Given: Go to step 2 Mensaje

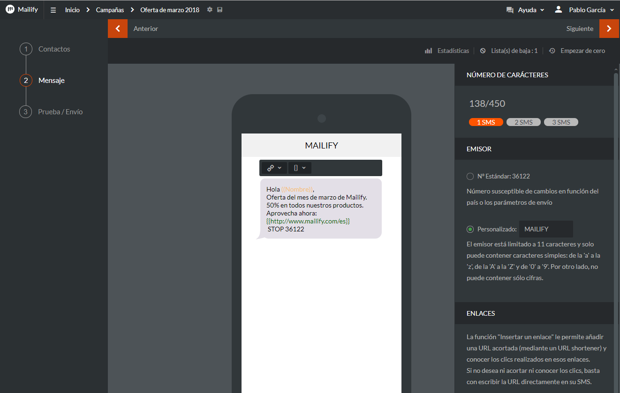Looking at the screenshot, I should (42, 80).
